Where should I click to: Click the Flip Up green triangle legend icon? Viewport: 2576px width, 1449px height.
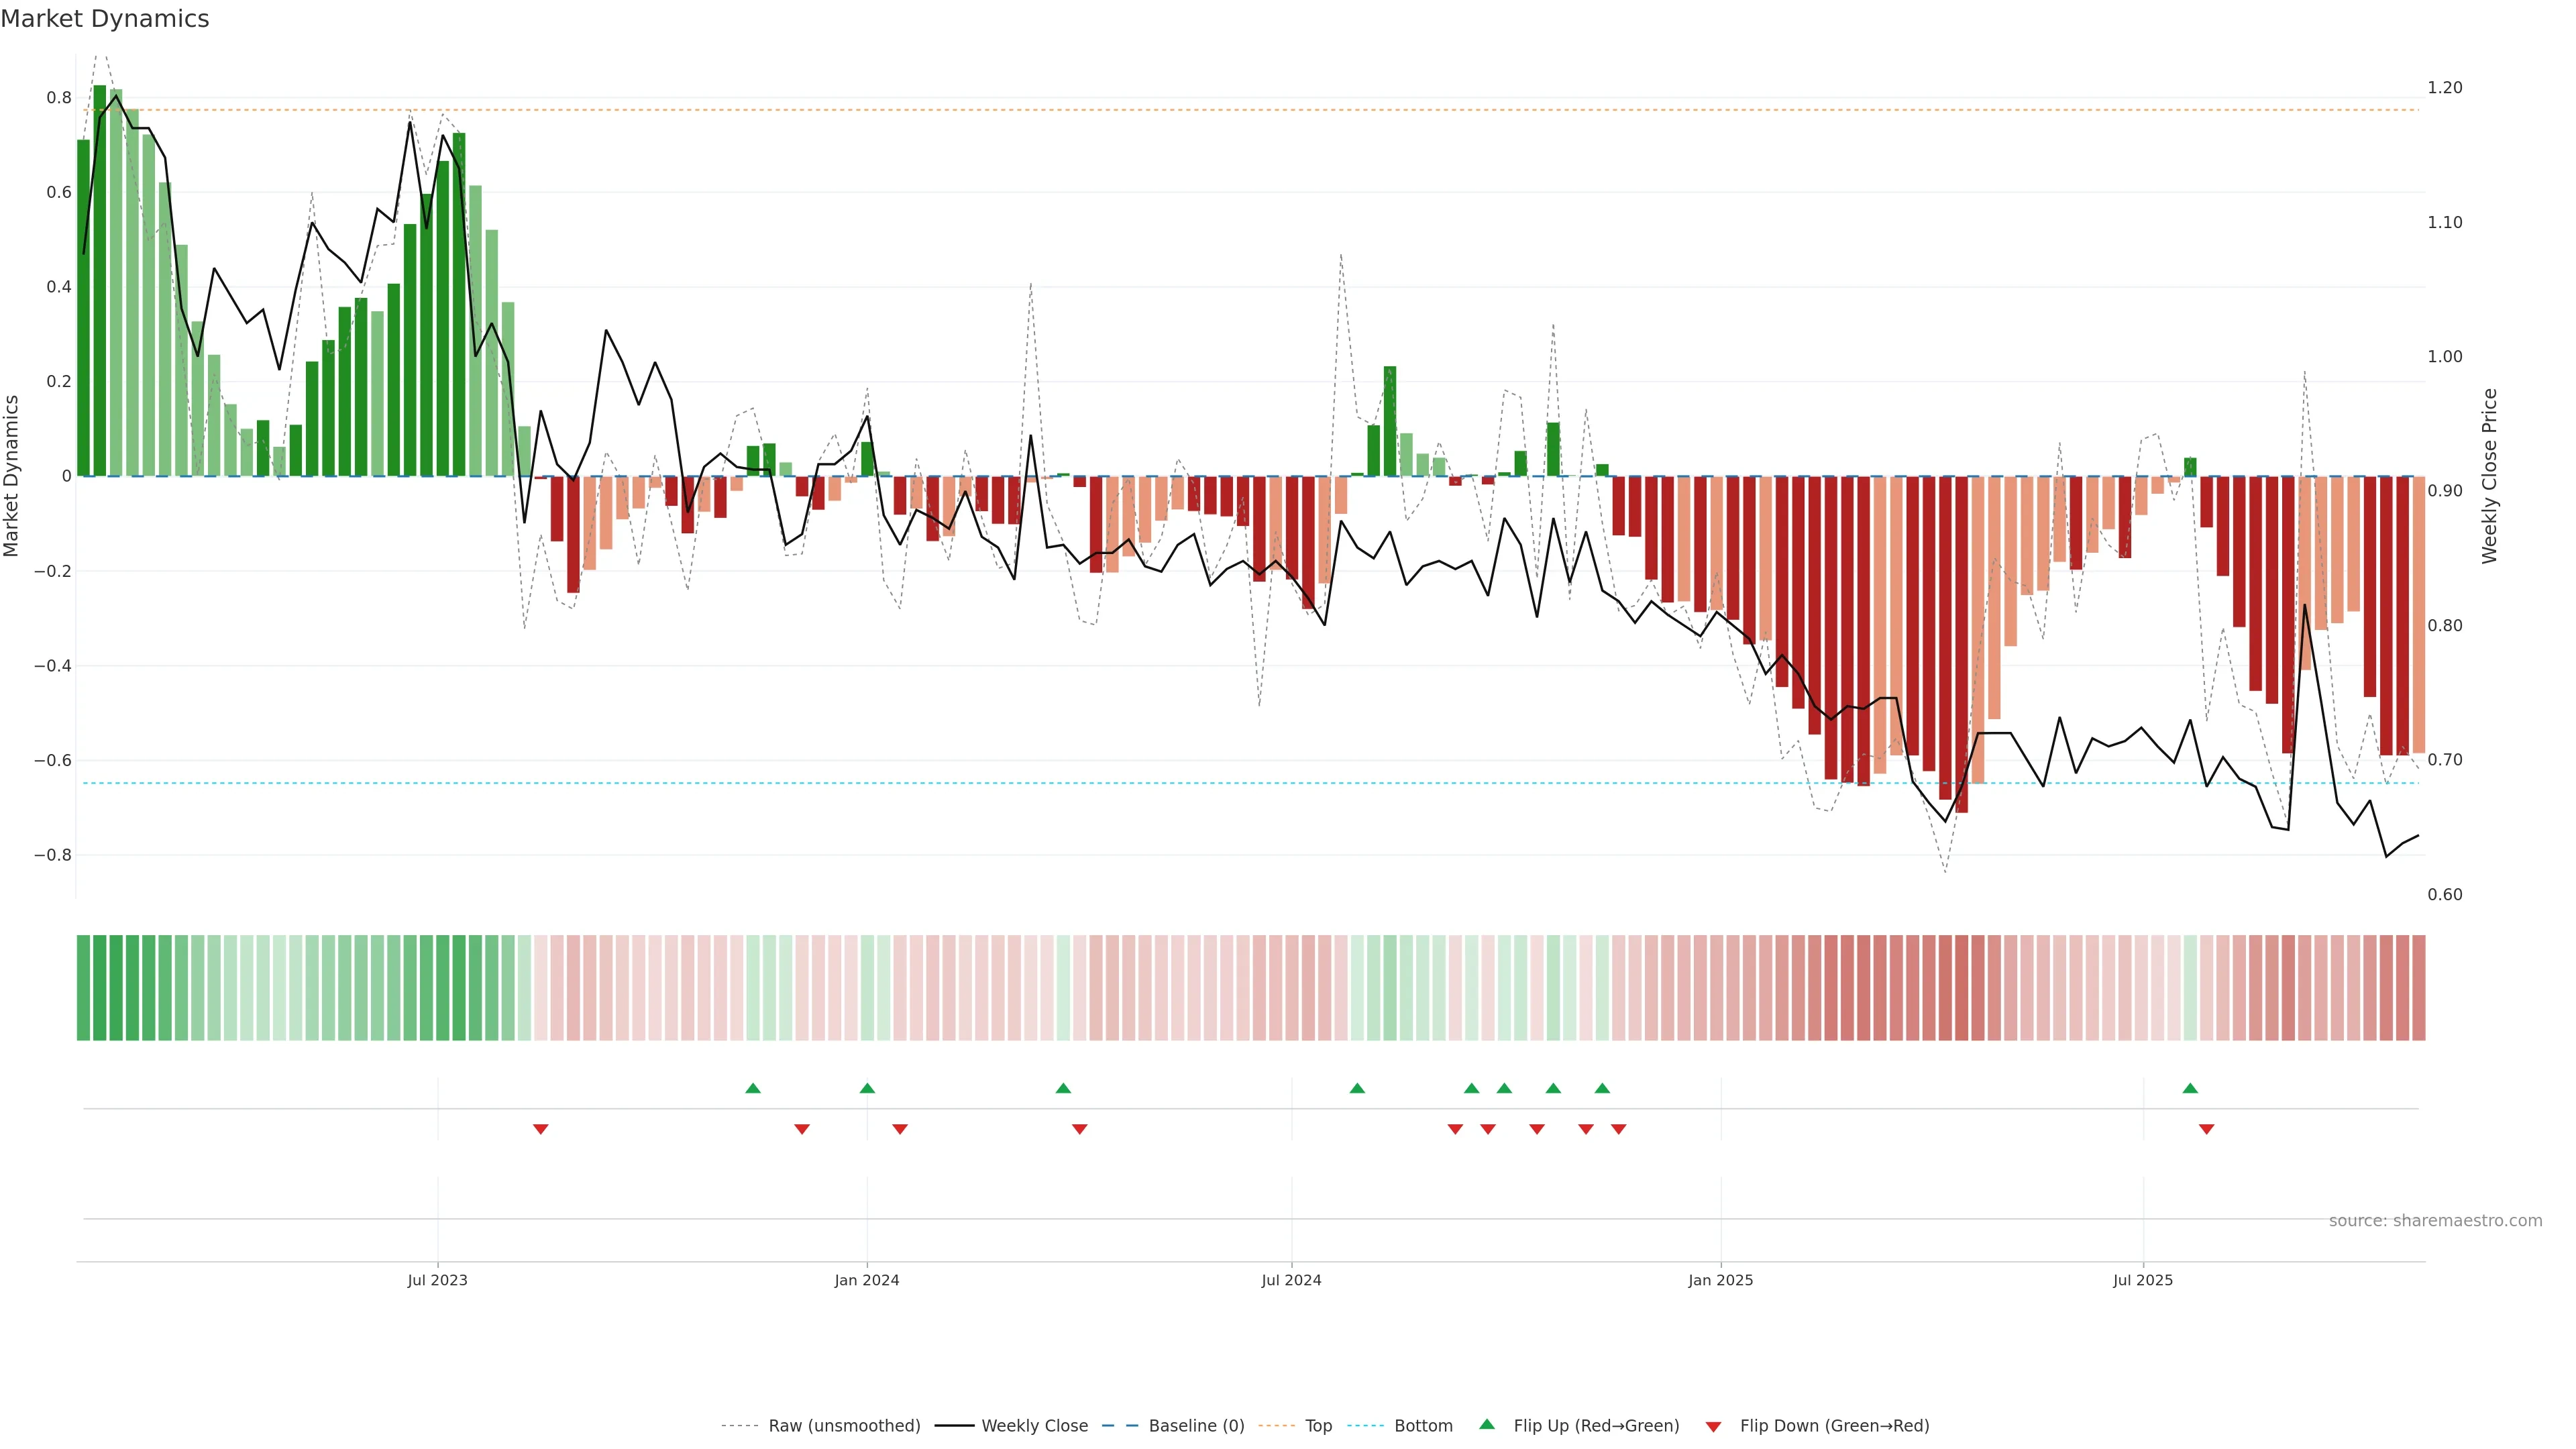(x=1487, y=1424)
